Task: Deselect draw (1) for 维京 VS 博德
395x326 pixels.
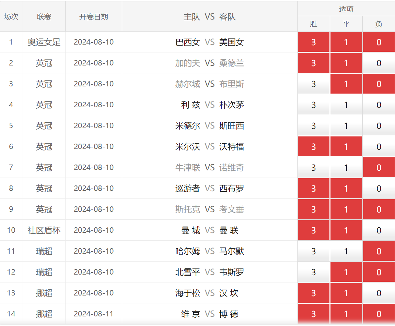Action: click(346, 313)
